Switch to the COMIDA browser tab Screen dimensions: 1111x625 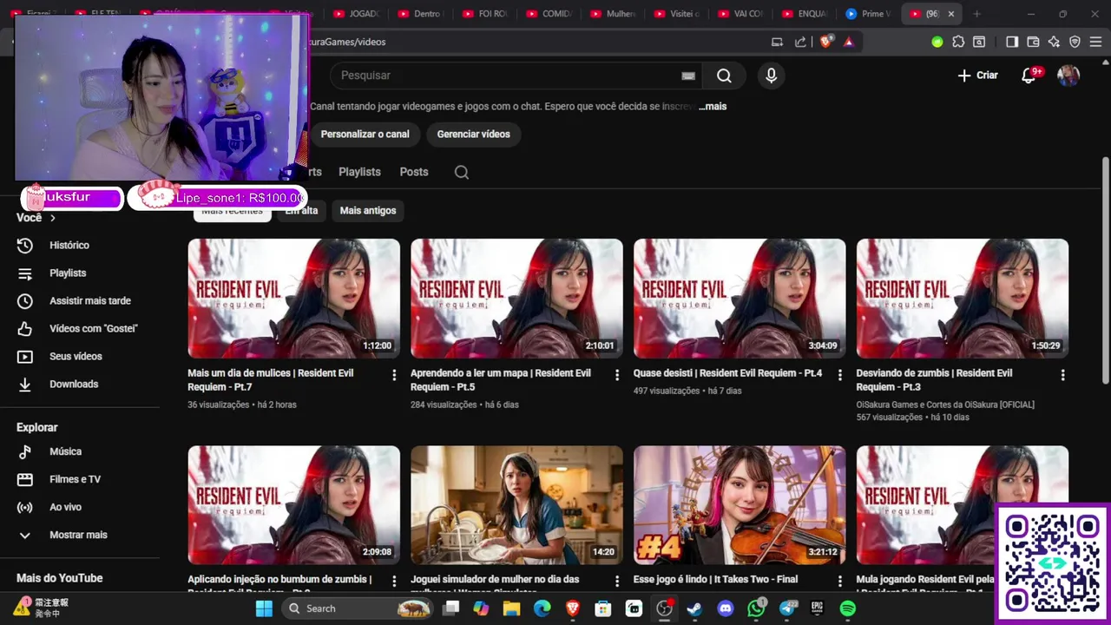tap(550, 14)
